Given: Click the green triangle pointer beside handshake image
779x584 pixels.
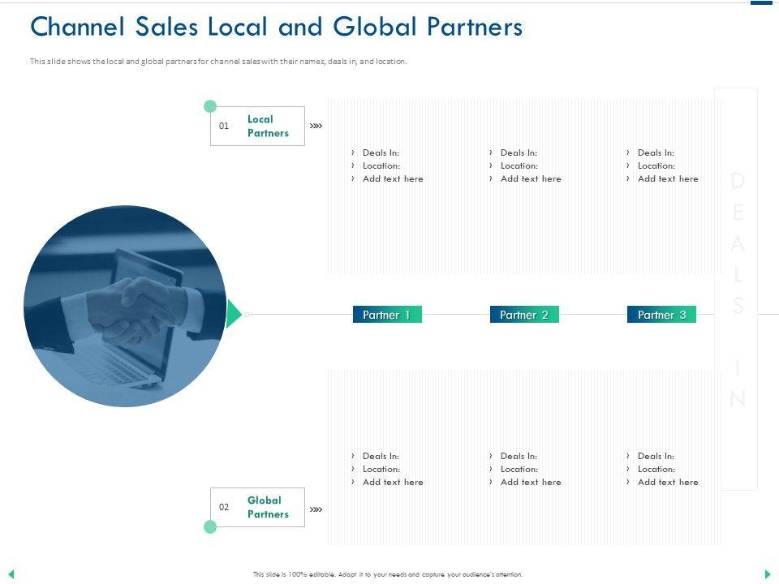Looking at the screenshot, I should 234,314.
